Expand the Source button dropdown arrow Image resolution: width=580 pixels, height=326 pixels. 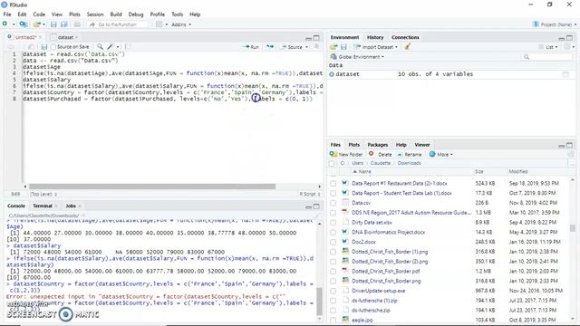pos(306,47)
